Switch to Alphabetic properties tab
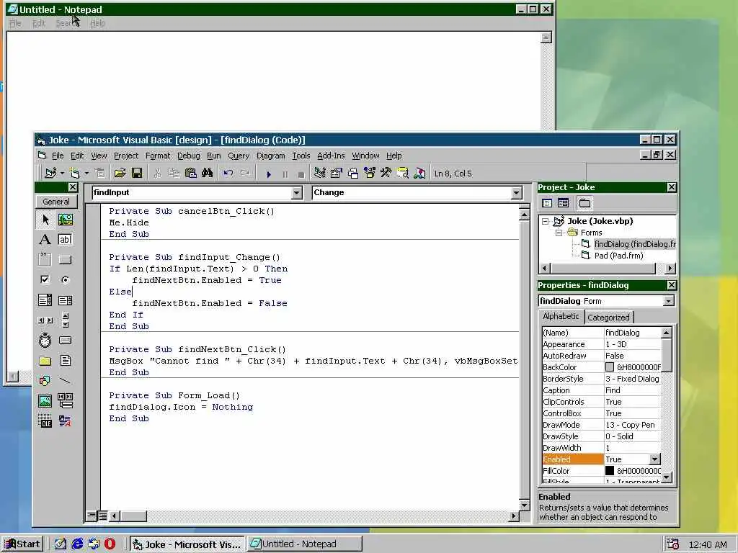Image resolution: width=738 pixels, height=553 pixels. pyautogui.click(x=561, y=317)
